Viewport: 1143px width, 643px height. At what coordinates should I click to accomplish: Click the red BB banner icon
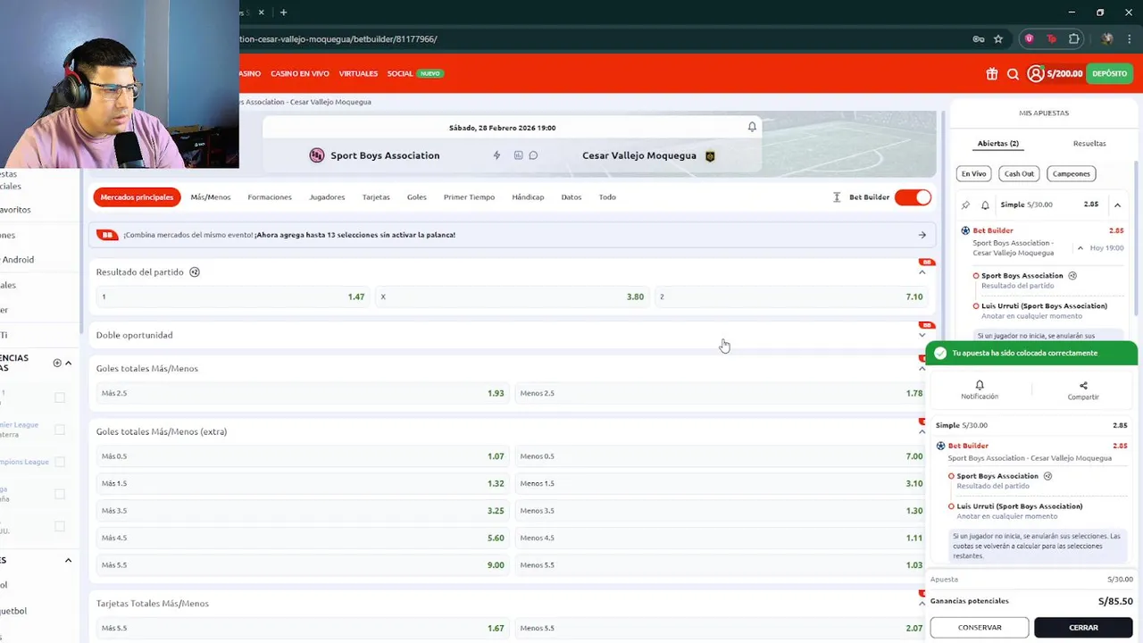pos(107,235)
